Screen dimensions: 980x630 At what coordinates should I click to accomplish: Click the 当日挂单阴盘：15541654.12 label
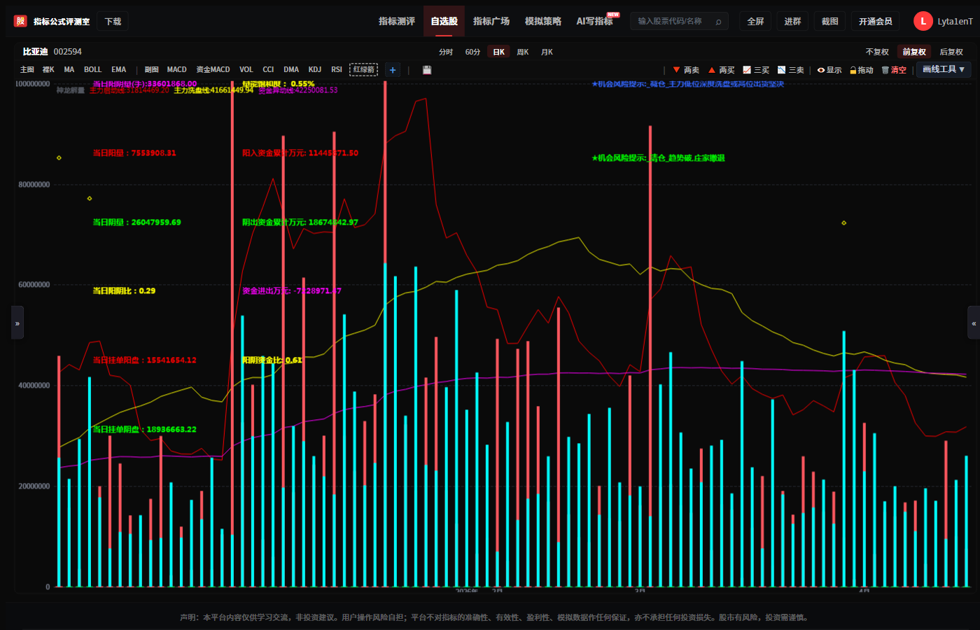point(145,360)
